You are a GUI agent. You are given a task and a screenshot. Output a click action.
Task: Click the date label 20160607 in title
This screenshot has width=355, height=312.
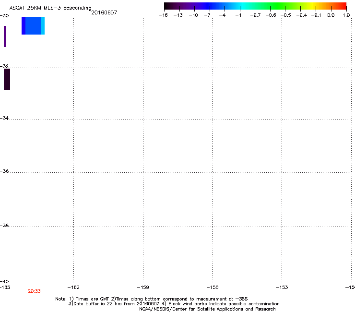104,12
